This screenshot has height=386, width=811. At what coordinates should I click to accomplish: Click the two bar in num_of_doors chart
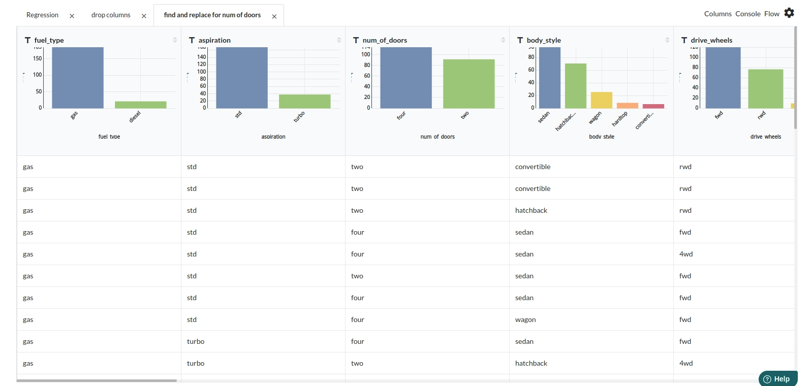[x=469, y=84]
